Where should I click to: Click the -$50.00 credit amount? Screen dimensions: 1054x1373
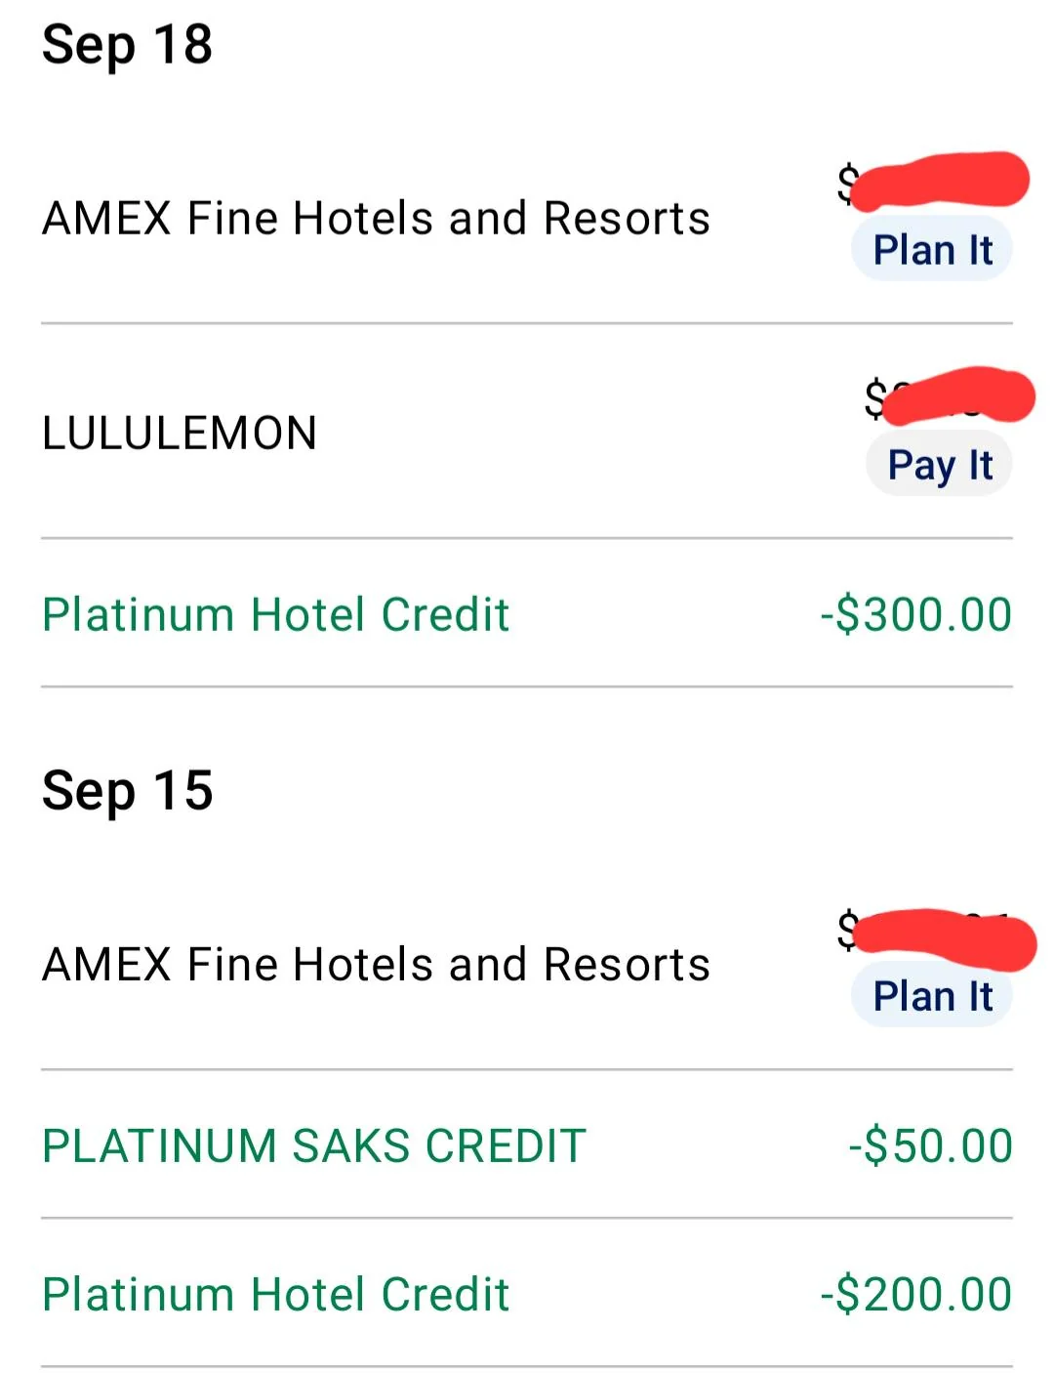pos(930,1145)
